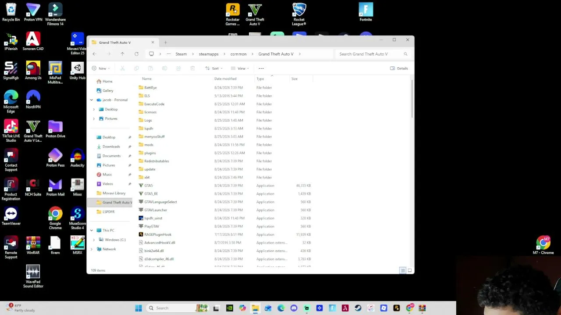Open TeamViewer desktop icon
Screen dimensions: 561x315
11,217
